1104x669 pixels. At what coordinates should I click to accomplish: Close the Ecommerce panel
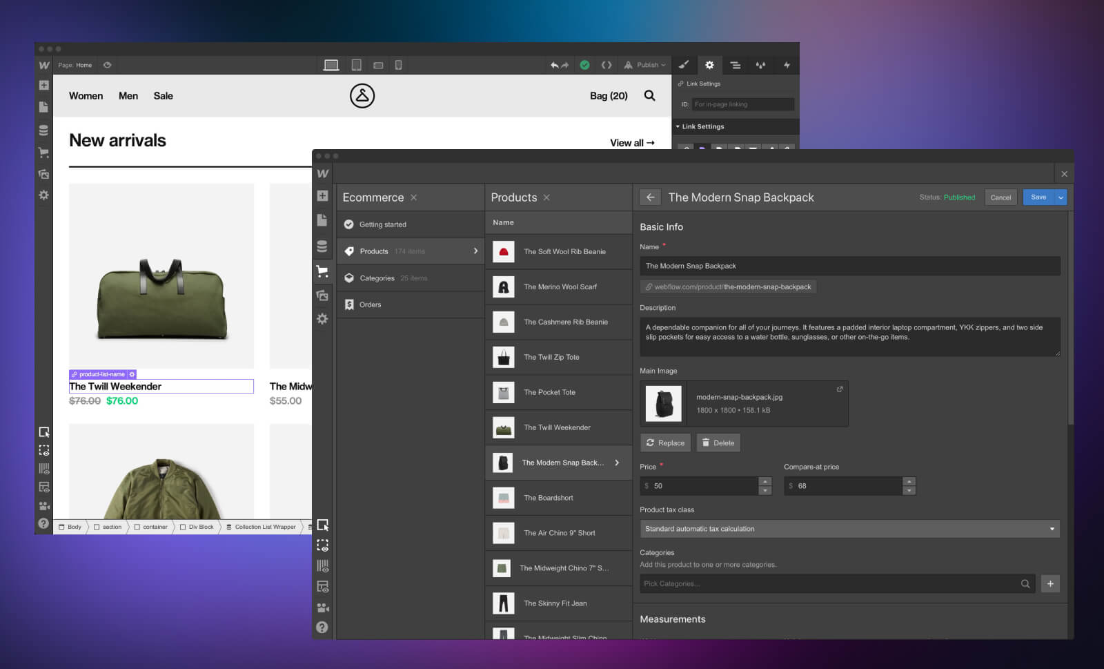(414, 197)
